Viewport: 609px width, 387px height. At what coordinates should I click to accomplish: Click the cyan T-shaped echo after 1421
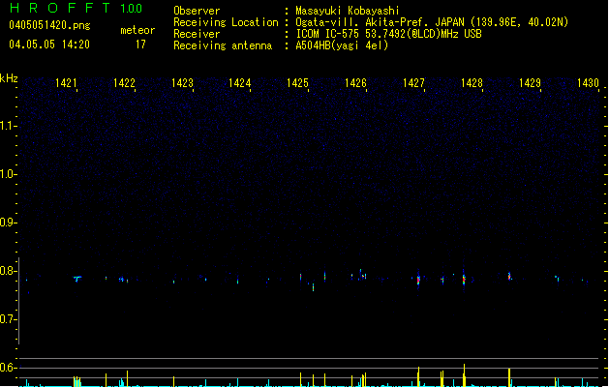(77, 279)
